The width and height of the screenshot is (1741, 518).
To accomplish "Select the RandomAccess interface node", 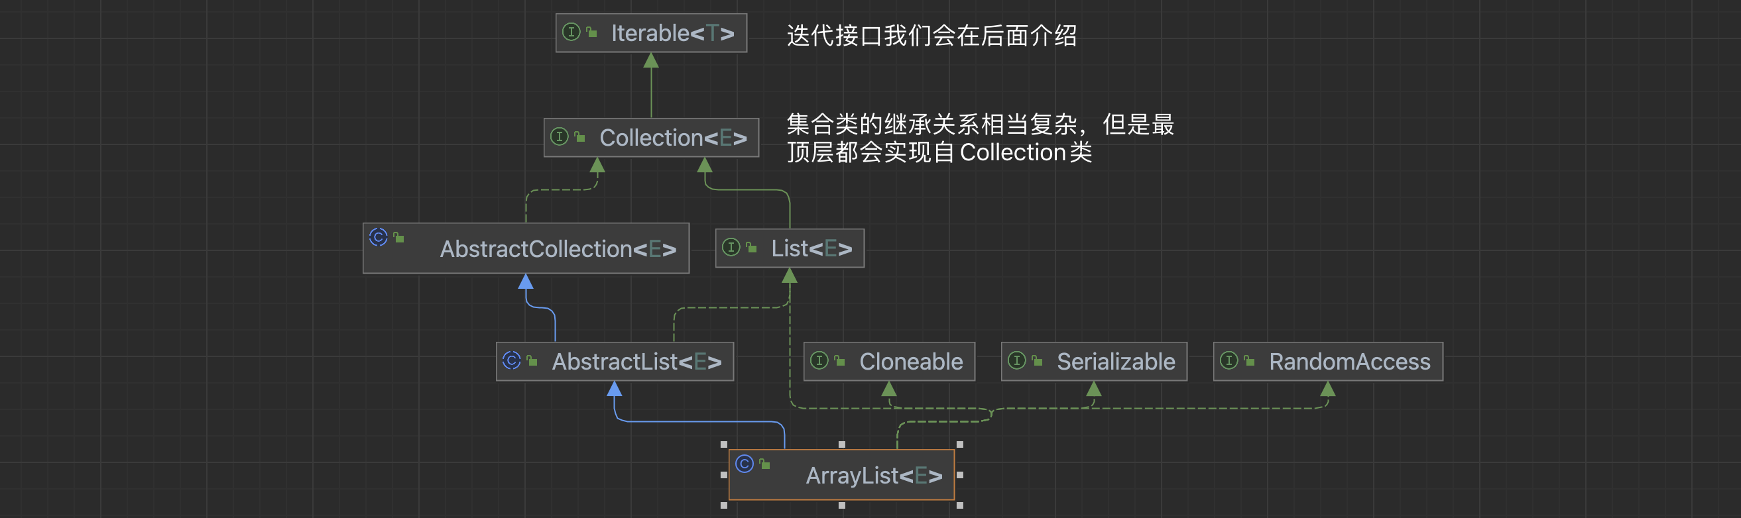I will click(1349, 362).
